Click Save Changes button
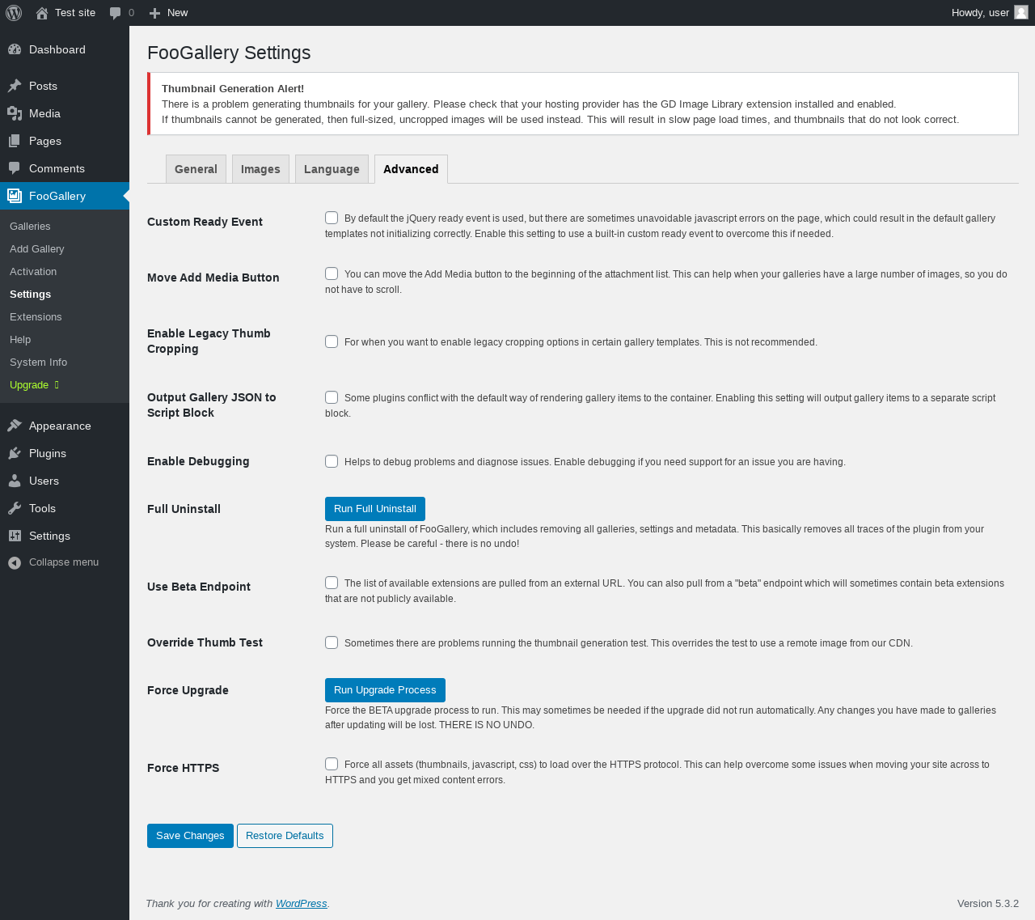Image resolution: width=1035 pixels, height=920 pixels. click(x=190, y=836)
